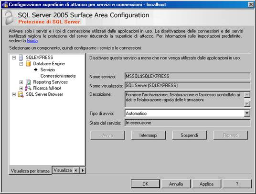The image size is (256, 194).
Task: Collapse the Database Engine node
Action: [21, 64]
